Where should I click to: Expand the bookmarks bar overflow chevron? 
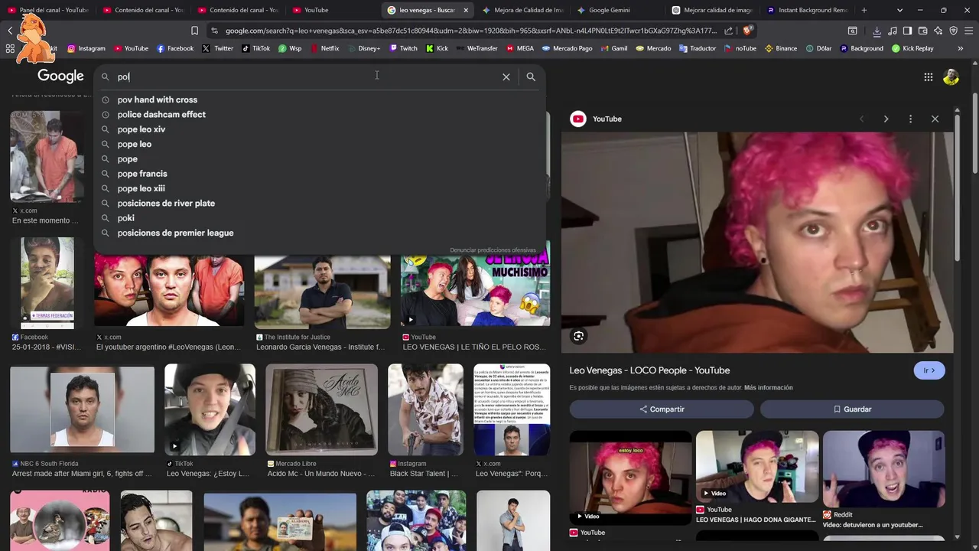pos(960,48)
